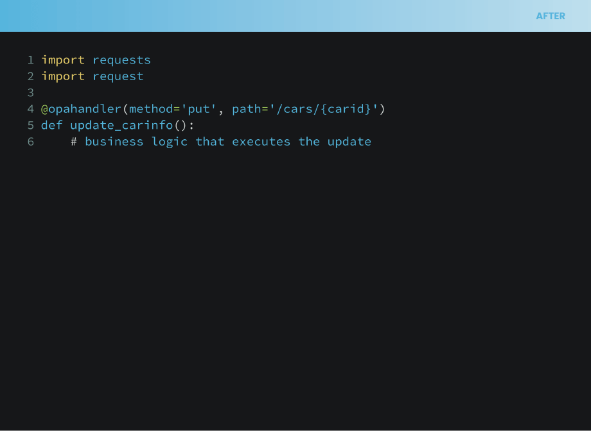Click the 'put' string value
591x431 pixels.
[198, 109]
